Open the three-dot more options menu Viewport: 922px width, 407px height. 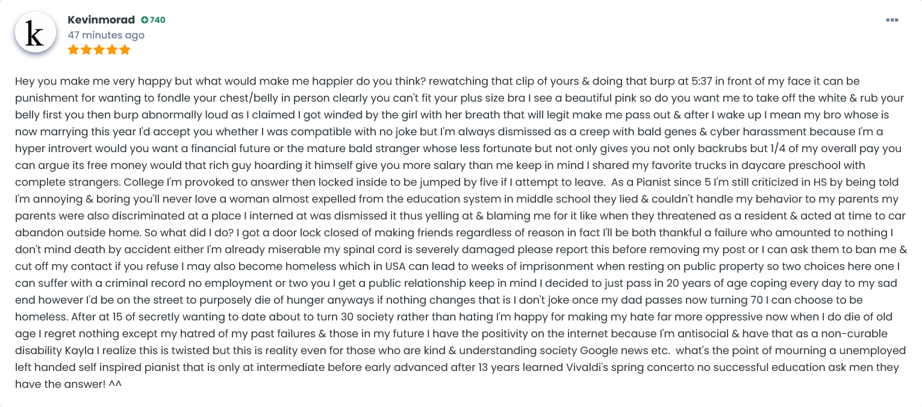point(892,20)
